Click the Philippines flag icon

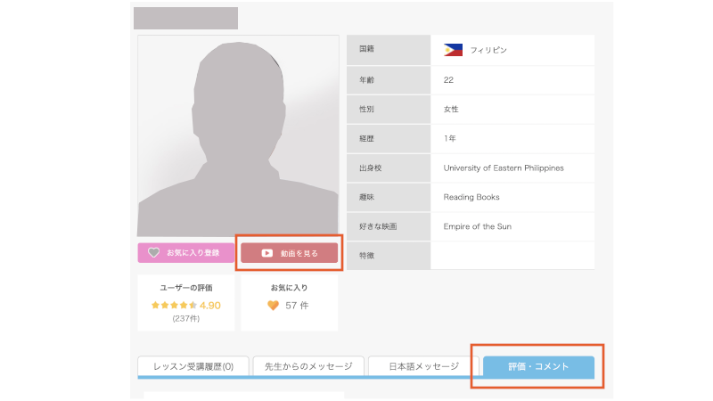point(453,50)
